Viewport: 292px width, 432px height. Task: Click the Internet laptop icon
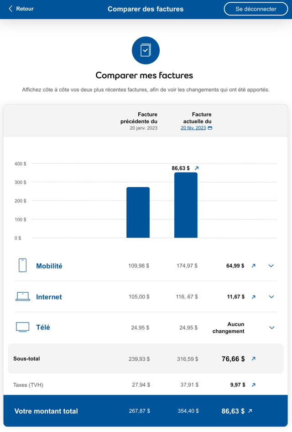22,296
